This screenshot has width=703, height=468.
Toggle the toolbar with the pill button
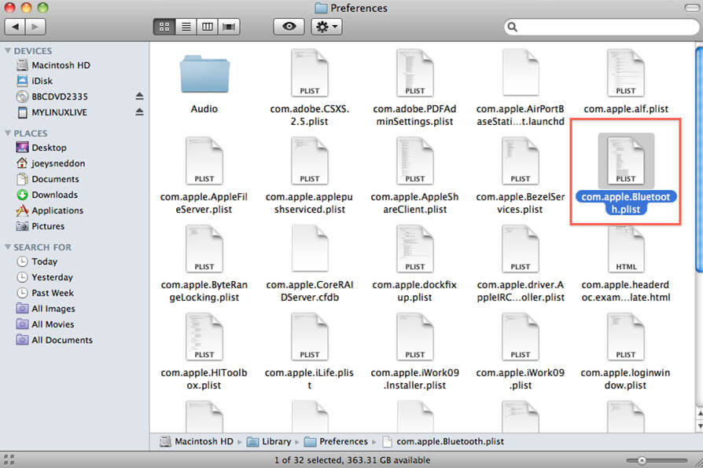click(x=692, y=8)
